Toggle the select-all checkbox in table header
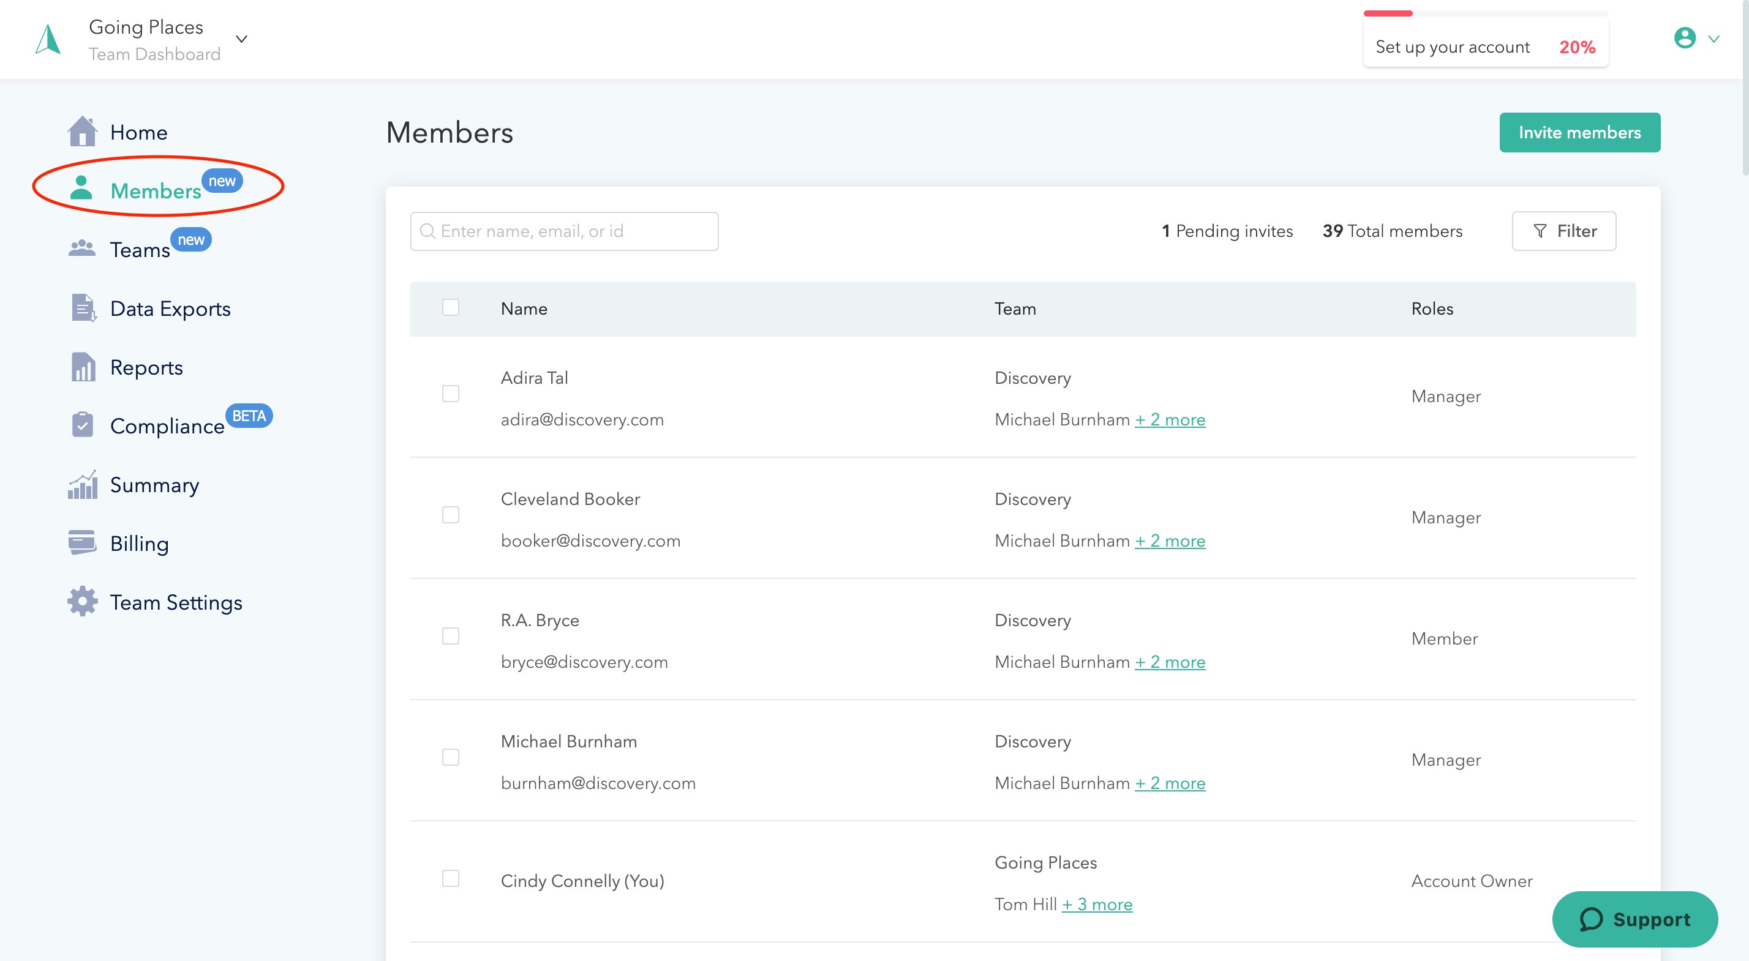This screenshot has width=1749, height=961. 451,307
